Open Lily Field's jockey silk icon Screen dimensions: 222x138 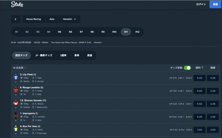pyautogui.click(x=16, y=77)
